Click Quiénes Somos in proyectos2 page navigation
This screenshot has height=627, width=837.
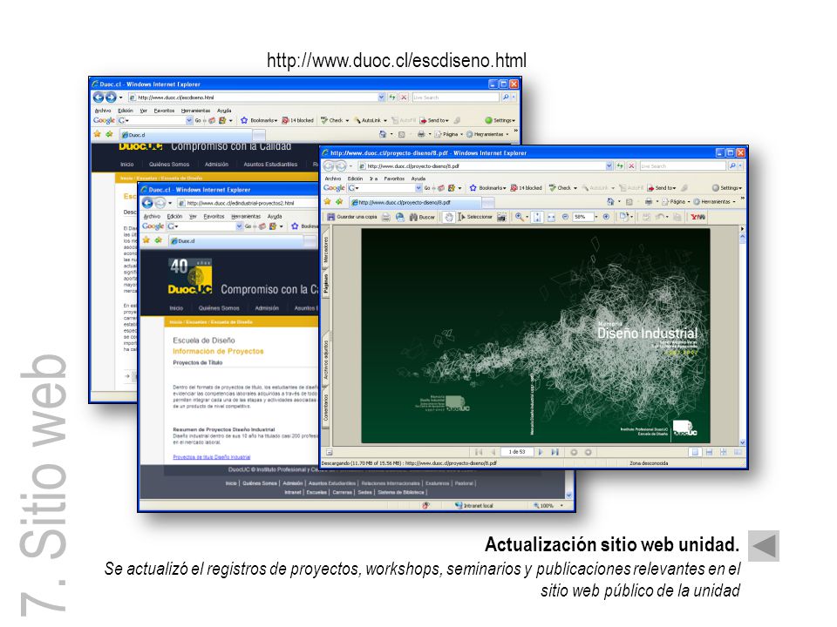coord(219,308)
